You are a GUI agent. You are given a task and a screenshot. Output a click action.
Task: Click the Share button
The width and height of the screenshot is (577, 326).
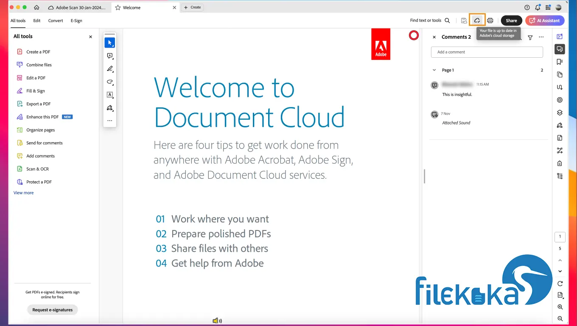pos(511,20)
